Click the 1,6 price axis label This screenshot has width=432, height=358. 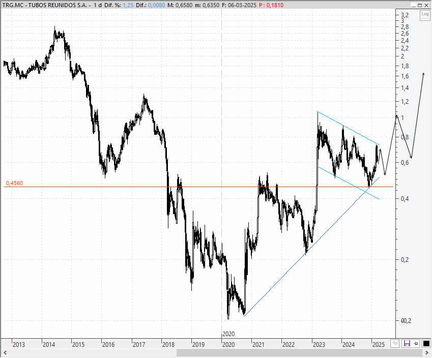405,76
